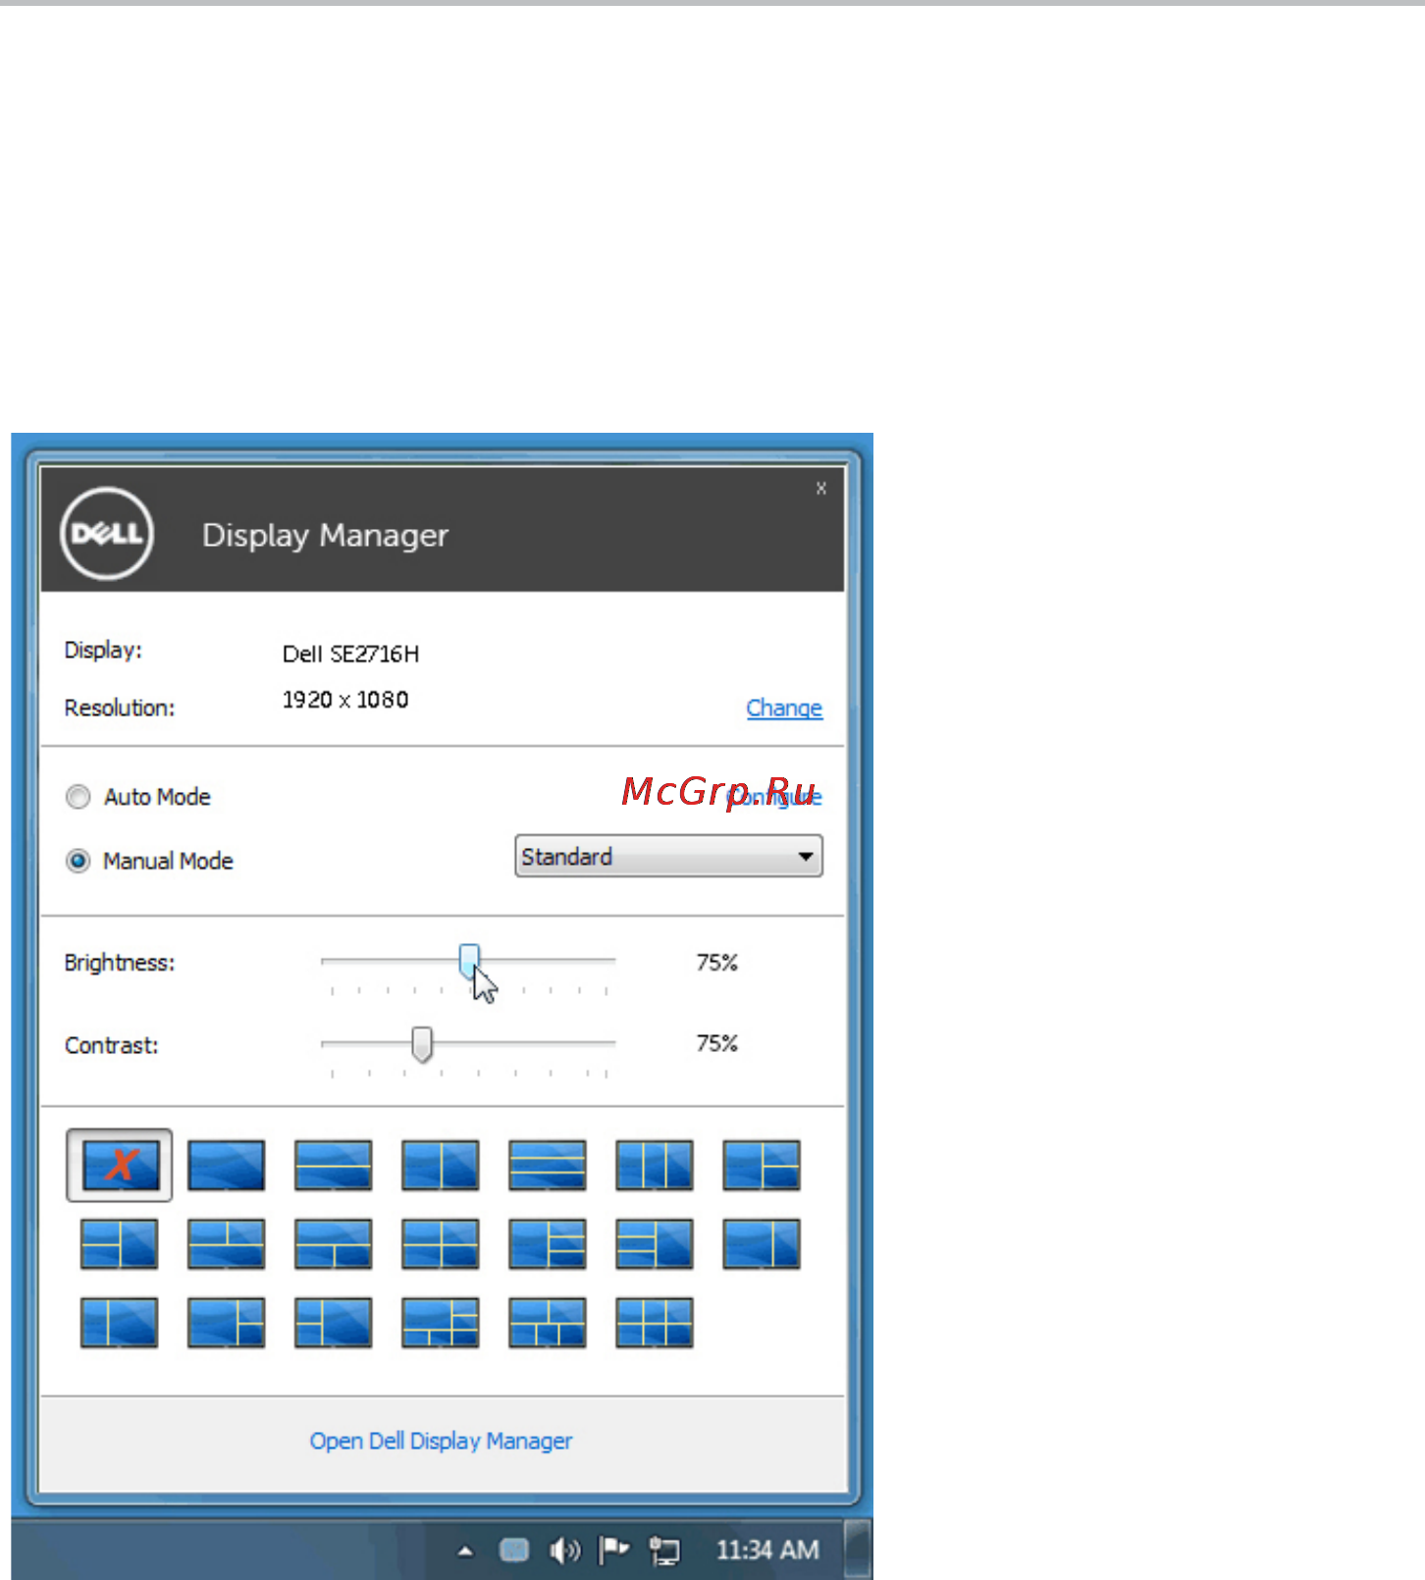Click the Dell SE2716H display name
The height and width of the screenshot is (1580, 1425).
coord(351,654)
